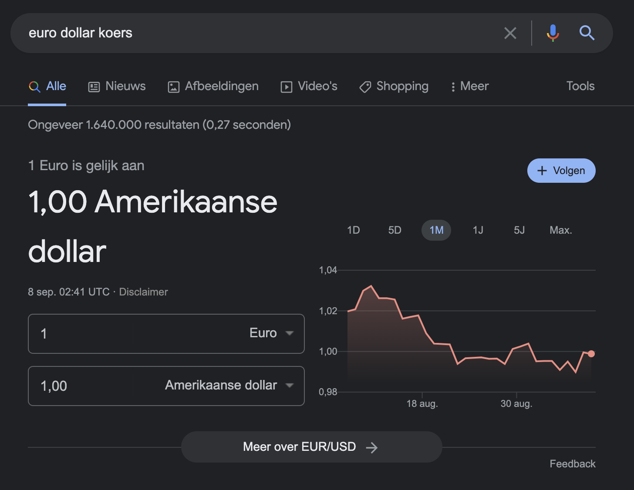Screen dimensions: 634x490
Task: Open the Shopping tab
Action: pos(394,86)
